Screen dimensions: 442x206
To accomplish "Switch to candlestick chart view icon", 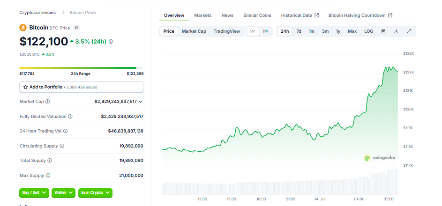I will [x=266, y=31].
